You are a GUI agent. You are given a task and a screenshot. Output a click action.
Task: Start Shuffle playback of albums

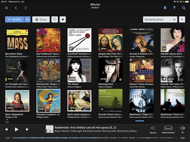point(15,19)
